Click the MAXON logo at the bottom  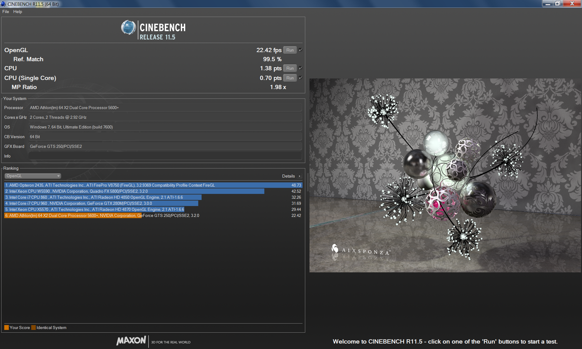pos(131,341)
